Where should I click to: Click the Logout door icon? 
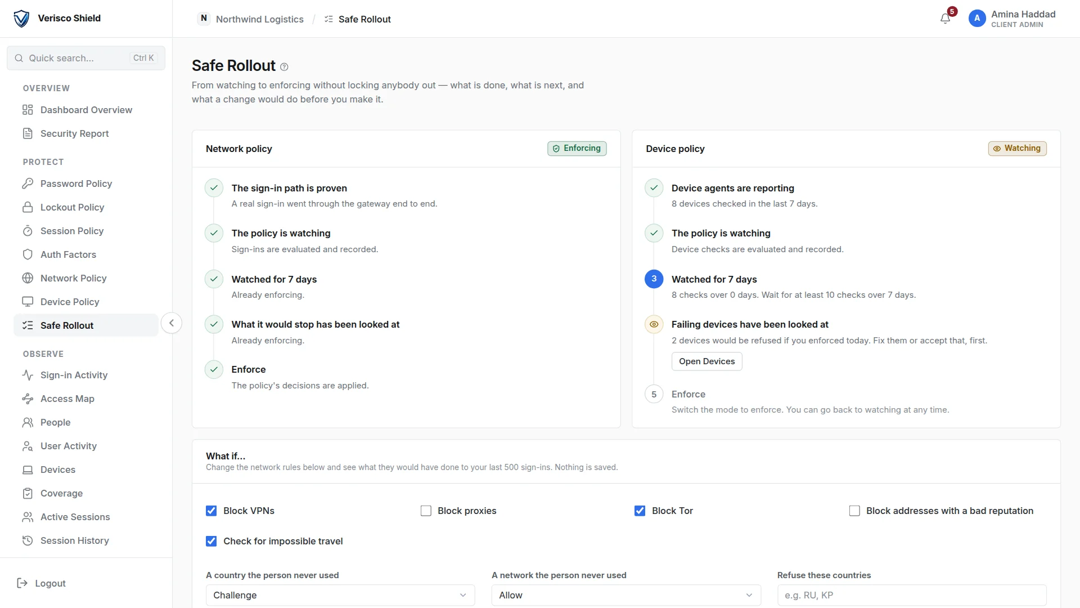point(22,583)
